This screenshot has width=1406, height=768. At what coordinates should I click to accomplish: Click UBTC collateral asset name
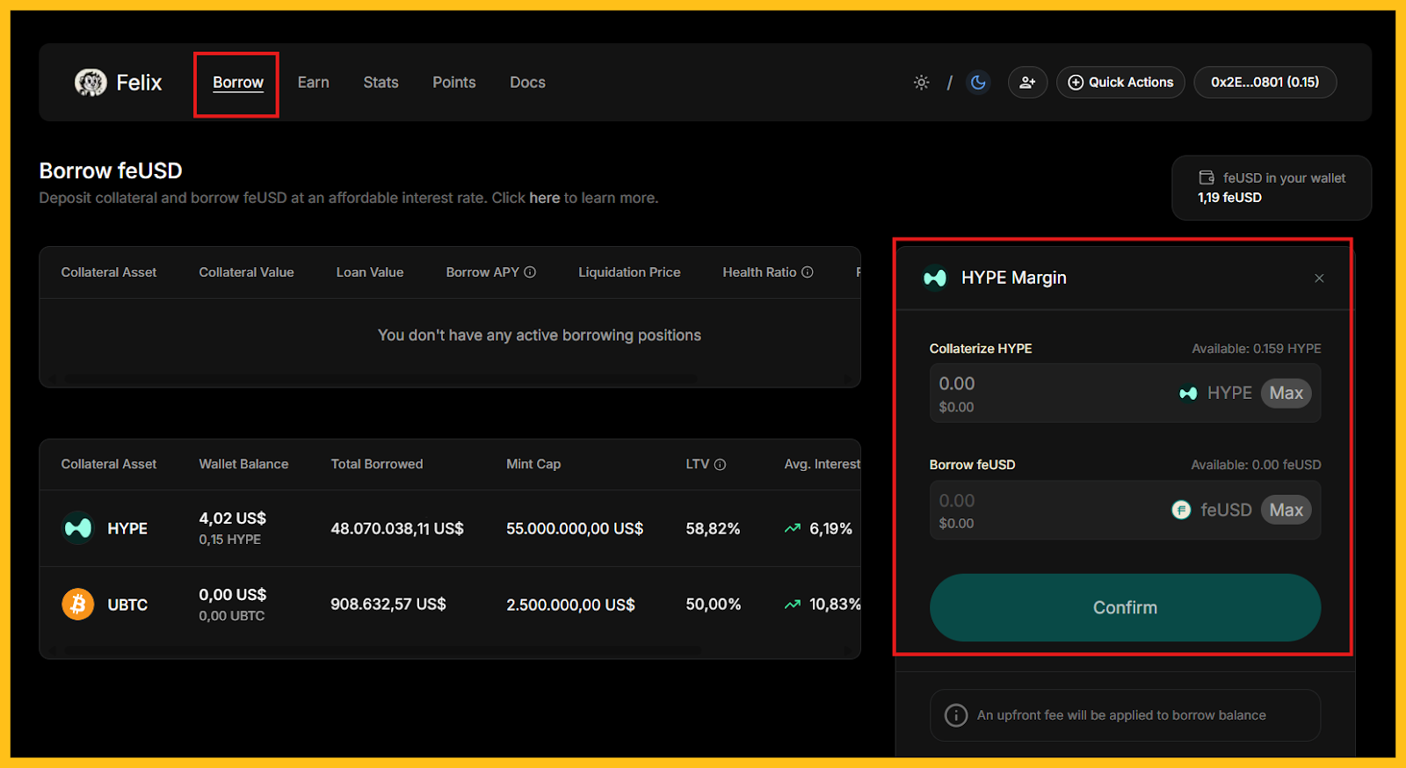tap(127, 605)
